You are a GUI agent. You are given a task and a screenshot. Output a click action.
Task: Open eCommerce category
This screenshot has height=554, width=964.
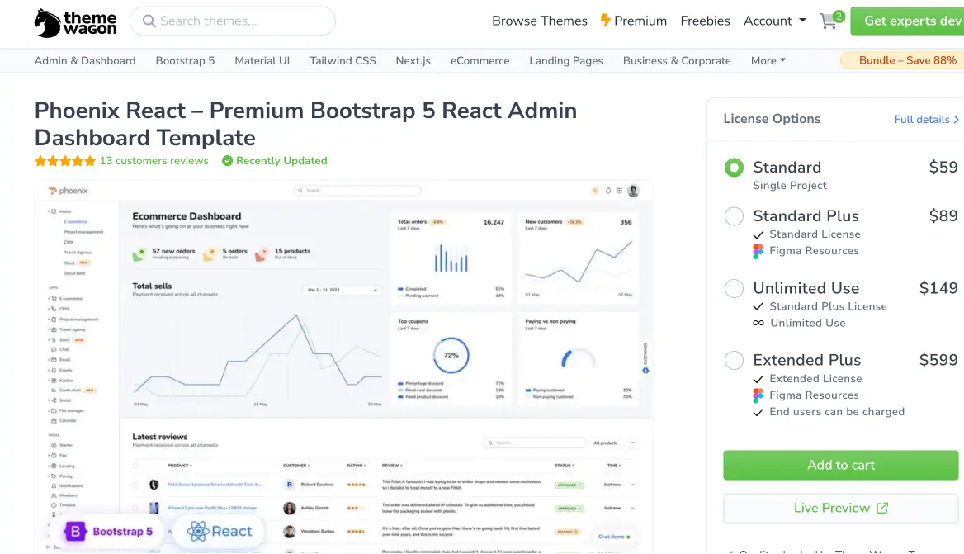(x=480, y=61)
